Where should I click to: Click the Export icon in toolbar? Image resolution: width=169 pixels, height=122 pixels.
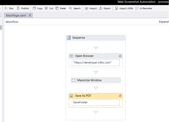coord(101,8)
